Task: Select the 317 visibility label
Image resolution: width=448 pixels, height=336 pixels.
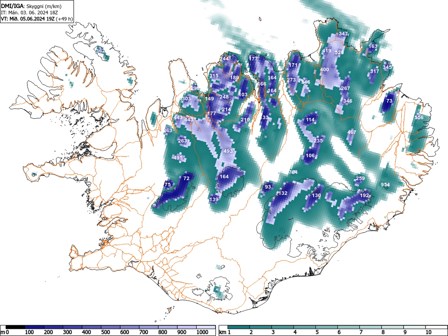Action: coord(375,71)
